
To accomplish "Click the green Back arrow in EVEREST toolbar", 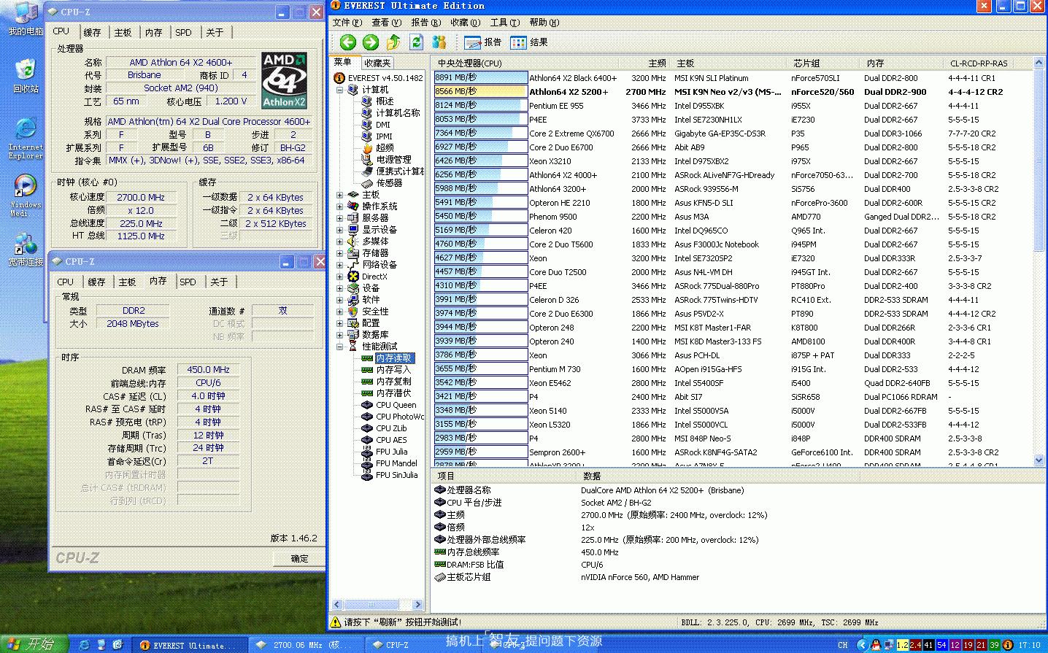I will pyautogui.click(x=348, y=42).
